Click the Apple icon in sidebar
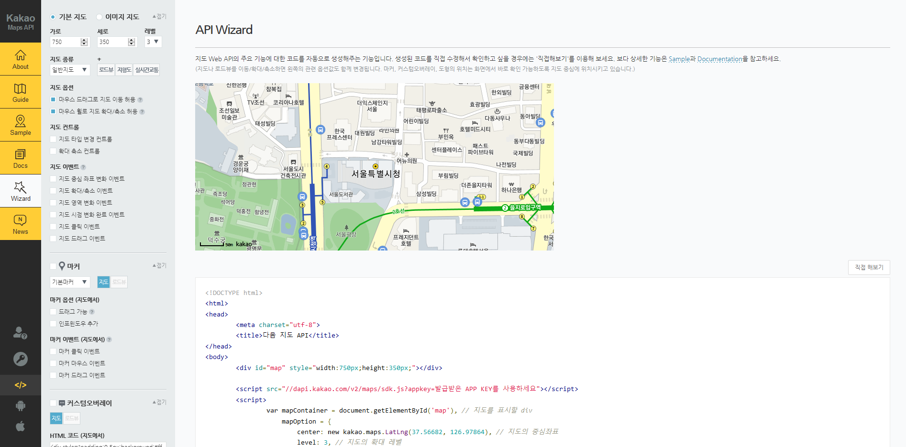 [20, 426]
